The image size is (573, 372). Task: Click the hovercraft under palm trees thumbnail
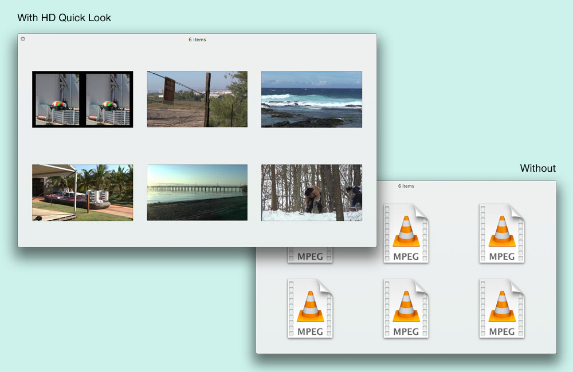tap(83, 192)
